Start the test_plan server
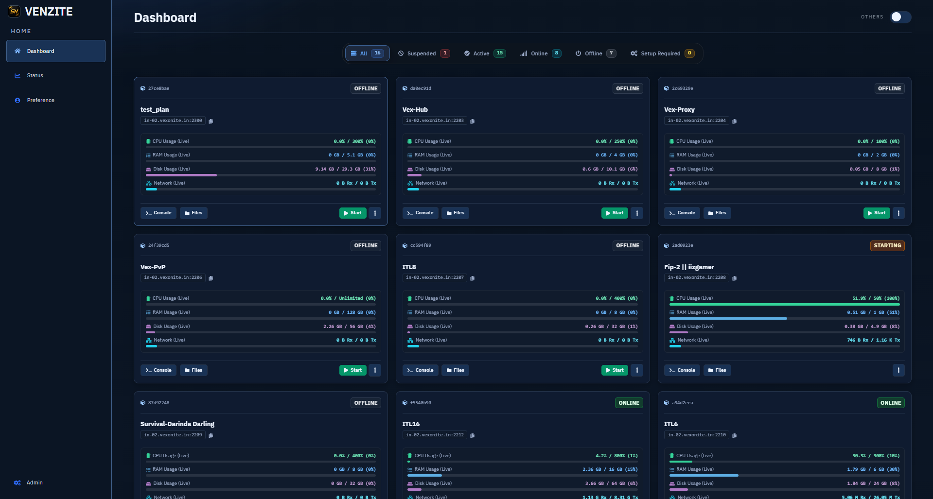Screen dimensions: 933x499 coord(353,213)
